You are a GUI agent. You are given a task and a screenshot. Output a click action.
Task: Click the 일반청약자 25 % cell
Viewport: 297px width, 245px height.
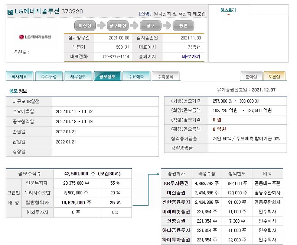(x=115, y=203)
